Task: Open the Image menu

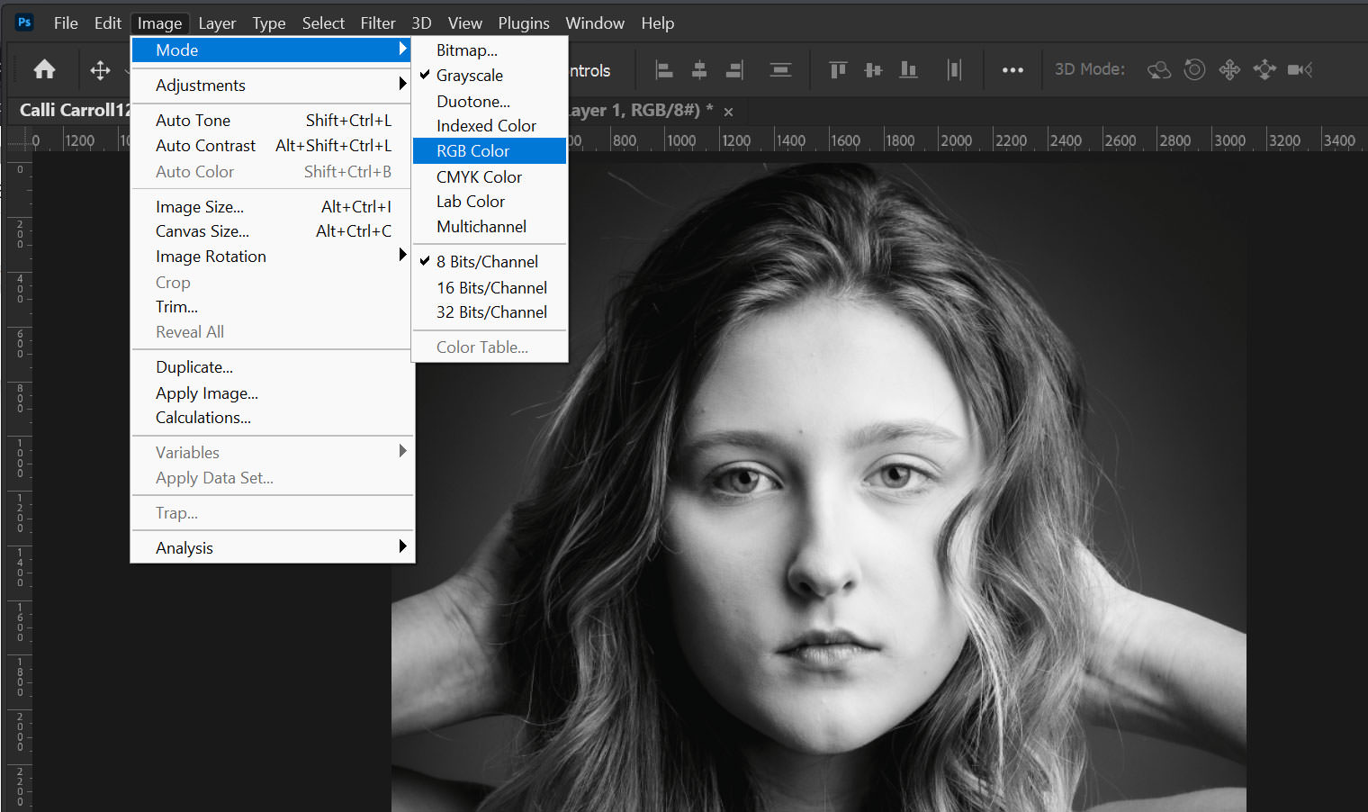Action: tap(159, 23)
